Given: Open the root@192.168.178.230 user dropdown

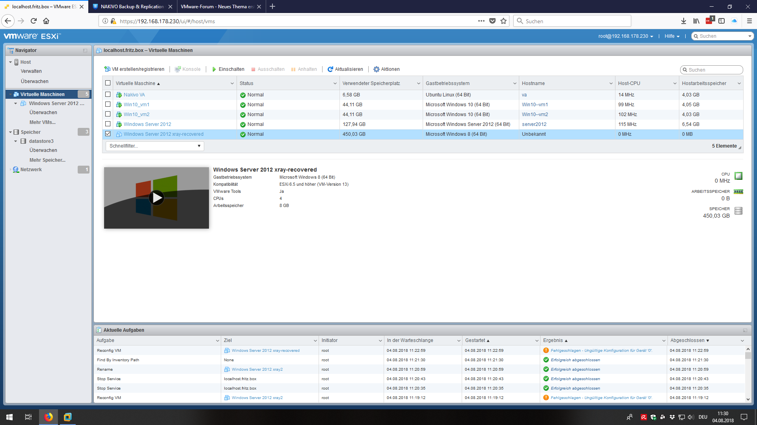Looking at the screenshot, I should click(x=626, y=36).
